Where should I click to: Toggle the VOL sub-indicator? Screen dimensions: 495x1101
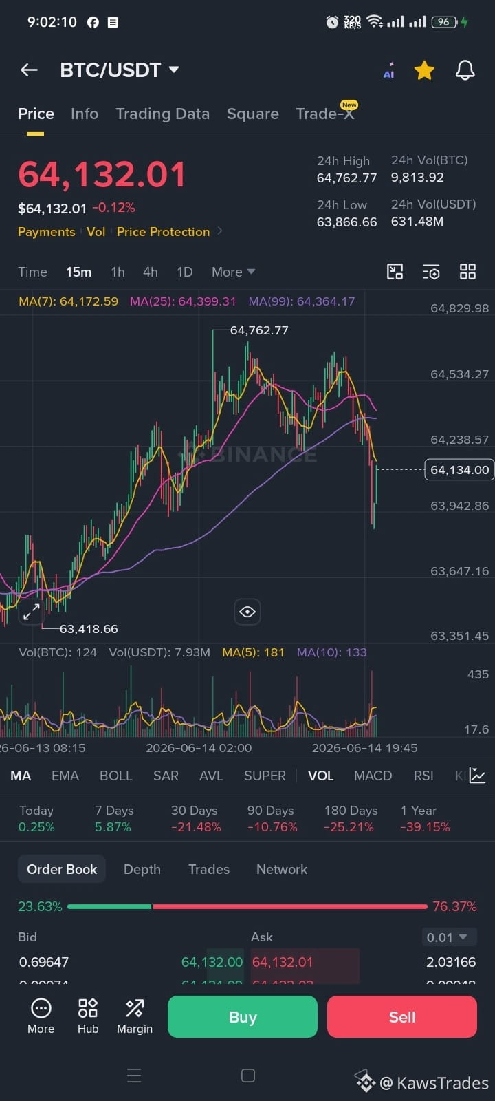click(x=320, y=776)
